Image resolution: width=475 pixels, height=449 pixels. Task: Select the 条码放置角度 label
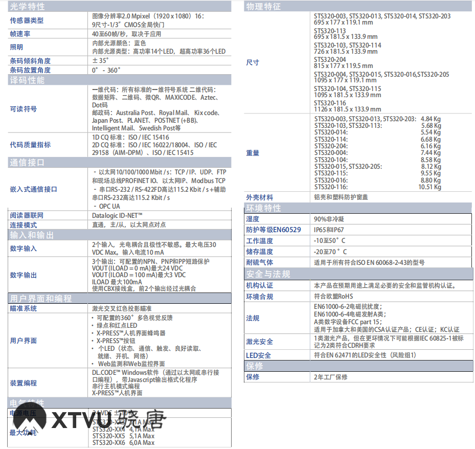(30, 70)
